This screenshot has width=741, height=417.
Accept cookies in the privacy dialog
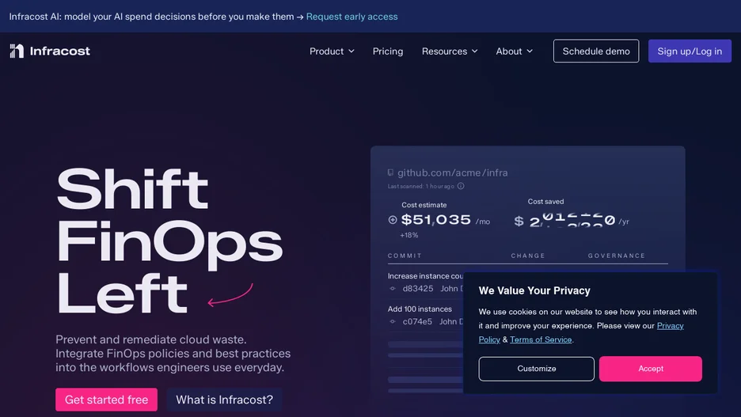(650, 369)
